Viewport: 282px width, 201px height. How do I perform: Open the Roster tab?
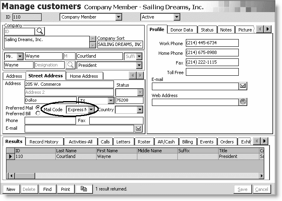144,142
